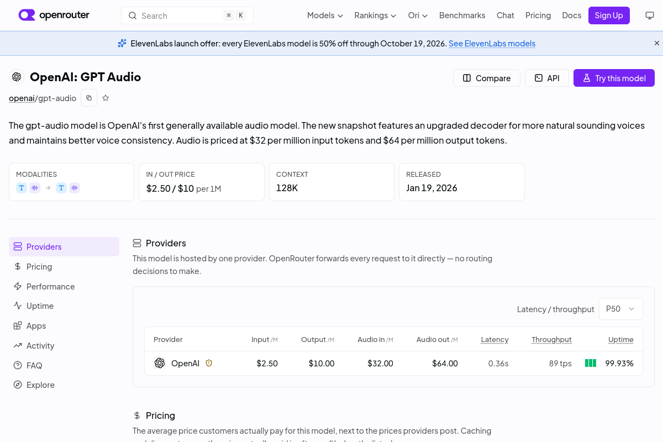Jump to the Performance section
This screenshot has width=663, height=442.
coord(64,286)
